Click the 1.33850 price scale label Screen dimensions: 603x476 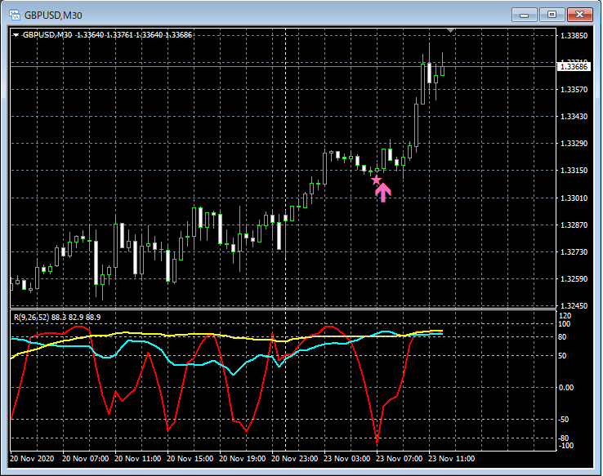coord(574,36)
